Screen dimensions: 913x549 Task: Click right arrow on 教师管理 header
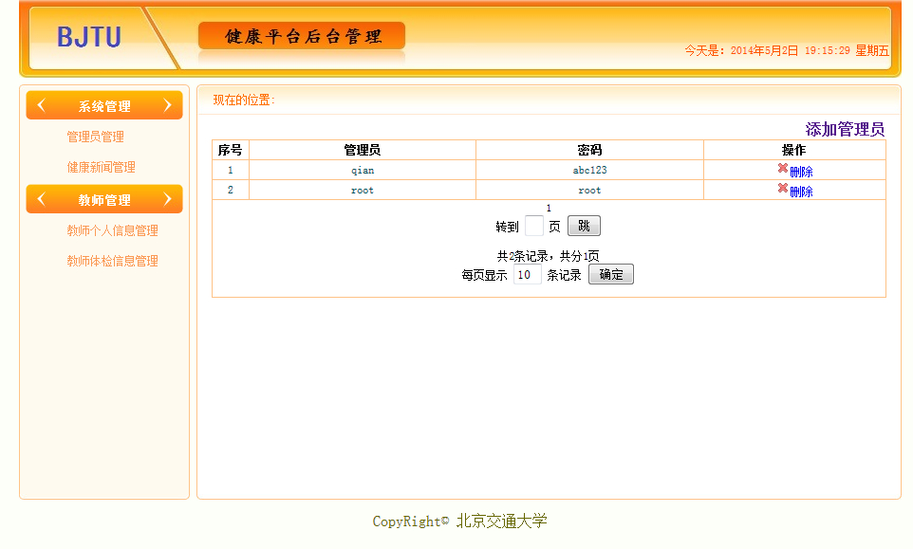click(x=168, y=199)
